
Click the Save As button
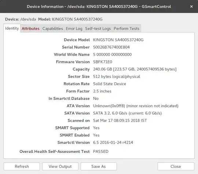coord(99,166)
